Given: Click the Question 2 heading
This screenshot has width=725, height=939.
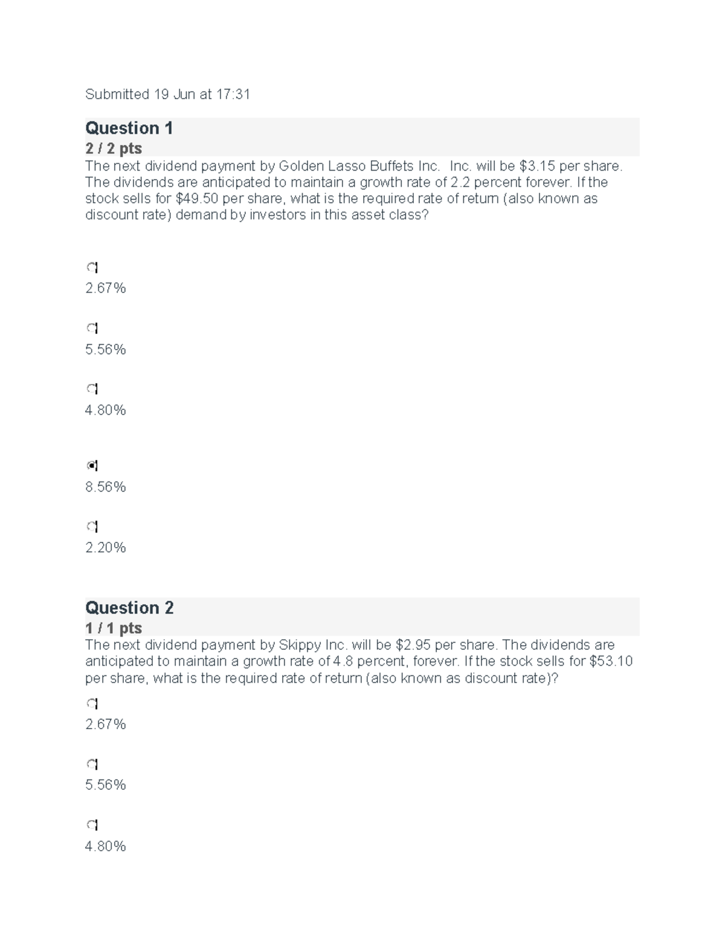Looking at the screenshot, I should (129, 608).
